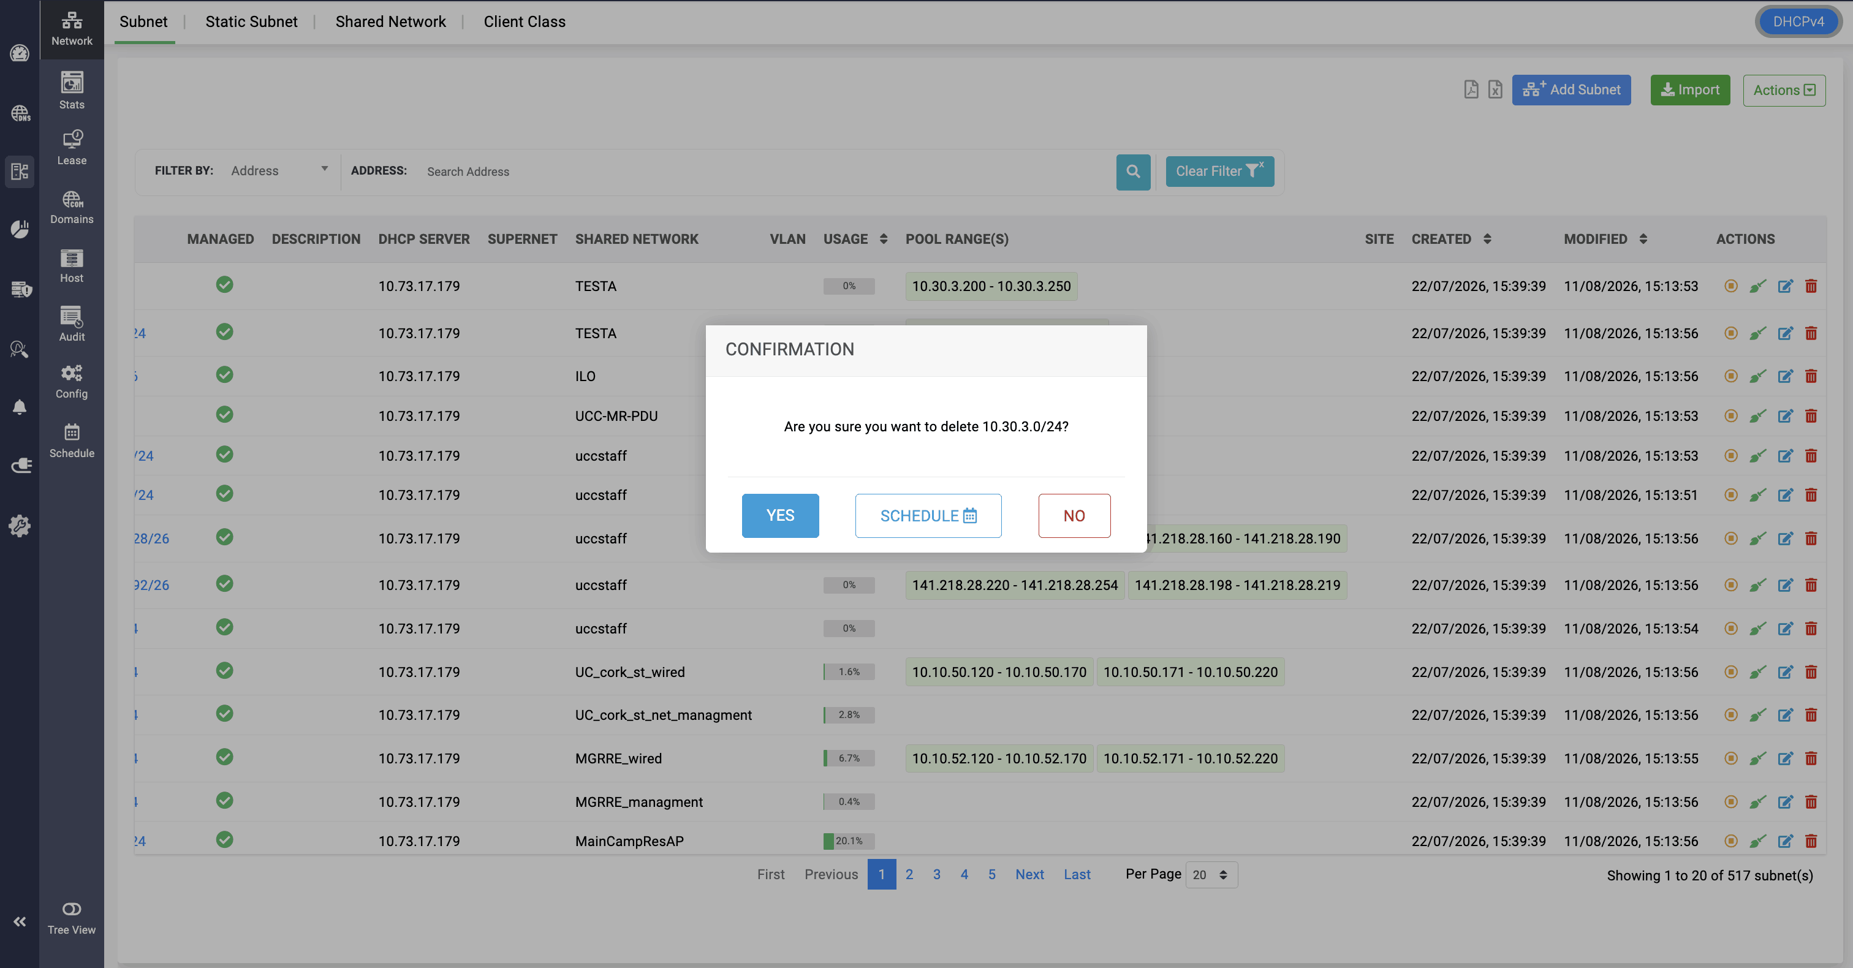The image size is (1853, 968).
Task: Switch to the Static Subnet tab
Action: (x=251, y=21)
